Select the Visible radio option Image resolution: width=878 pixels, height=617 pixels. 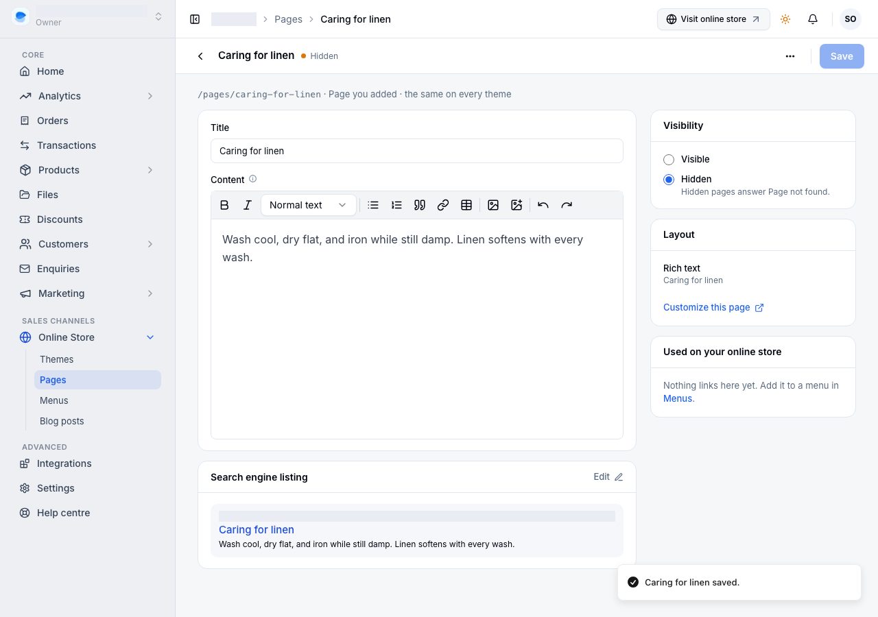point(669,159)
